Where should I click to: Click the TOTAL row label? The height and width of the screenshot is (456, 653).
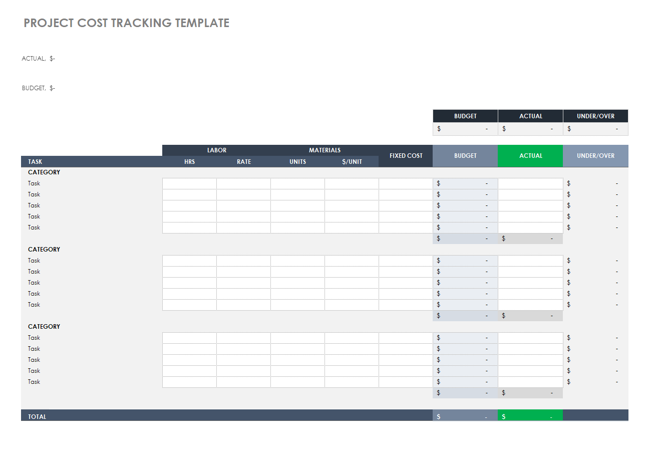(37, 417)
